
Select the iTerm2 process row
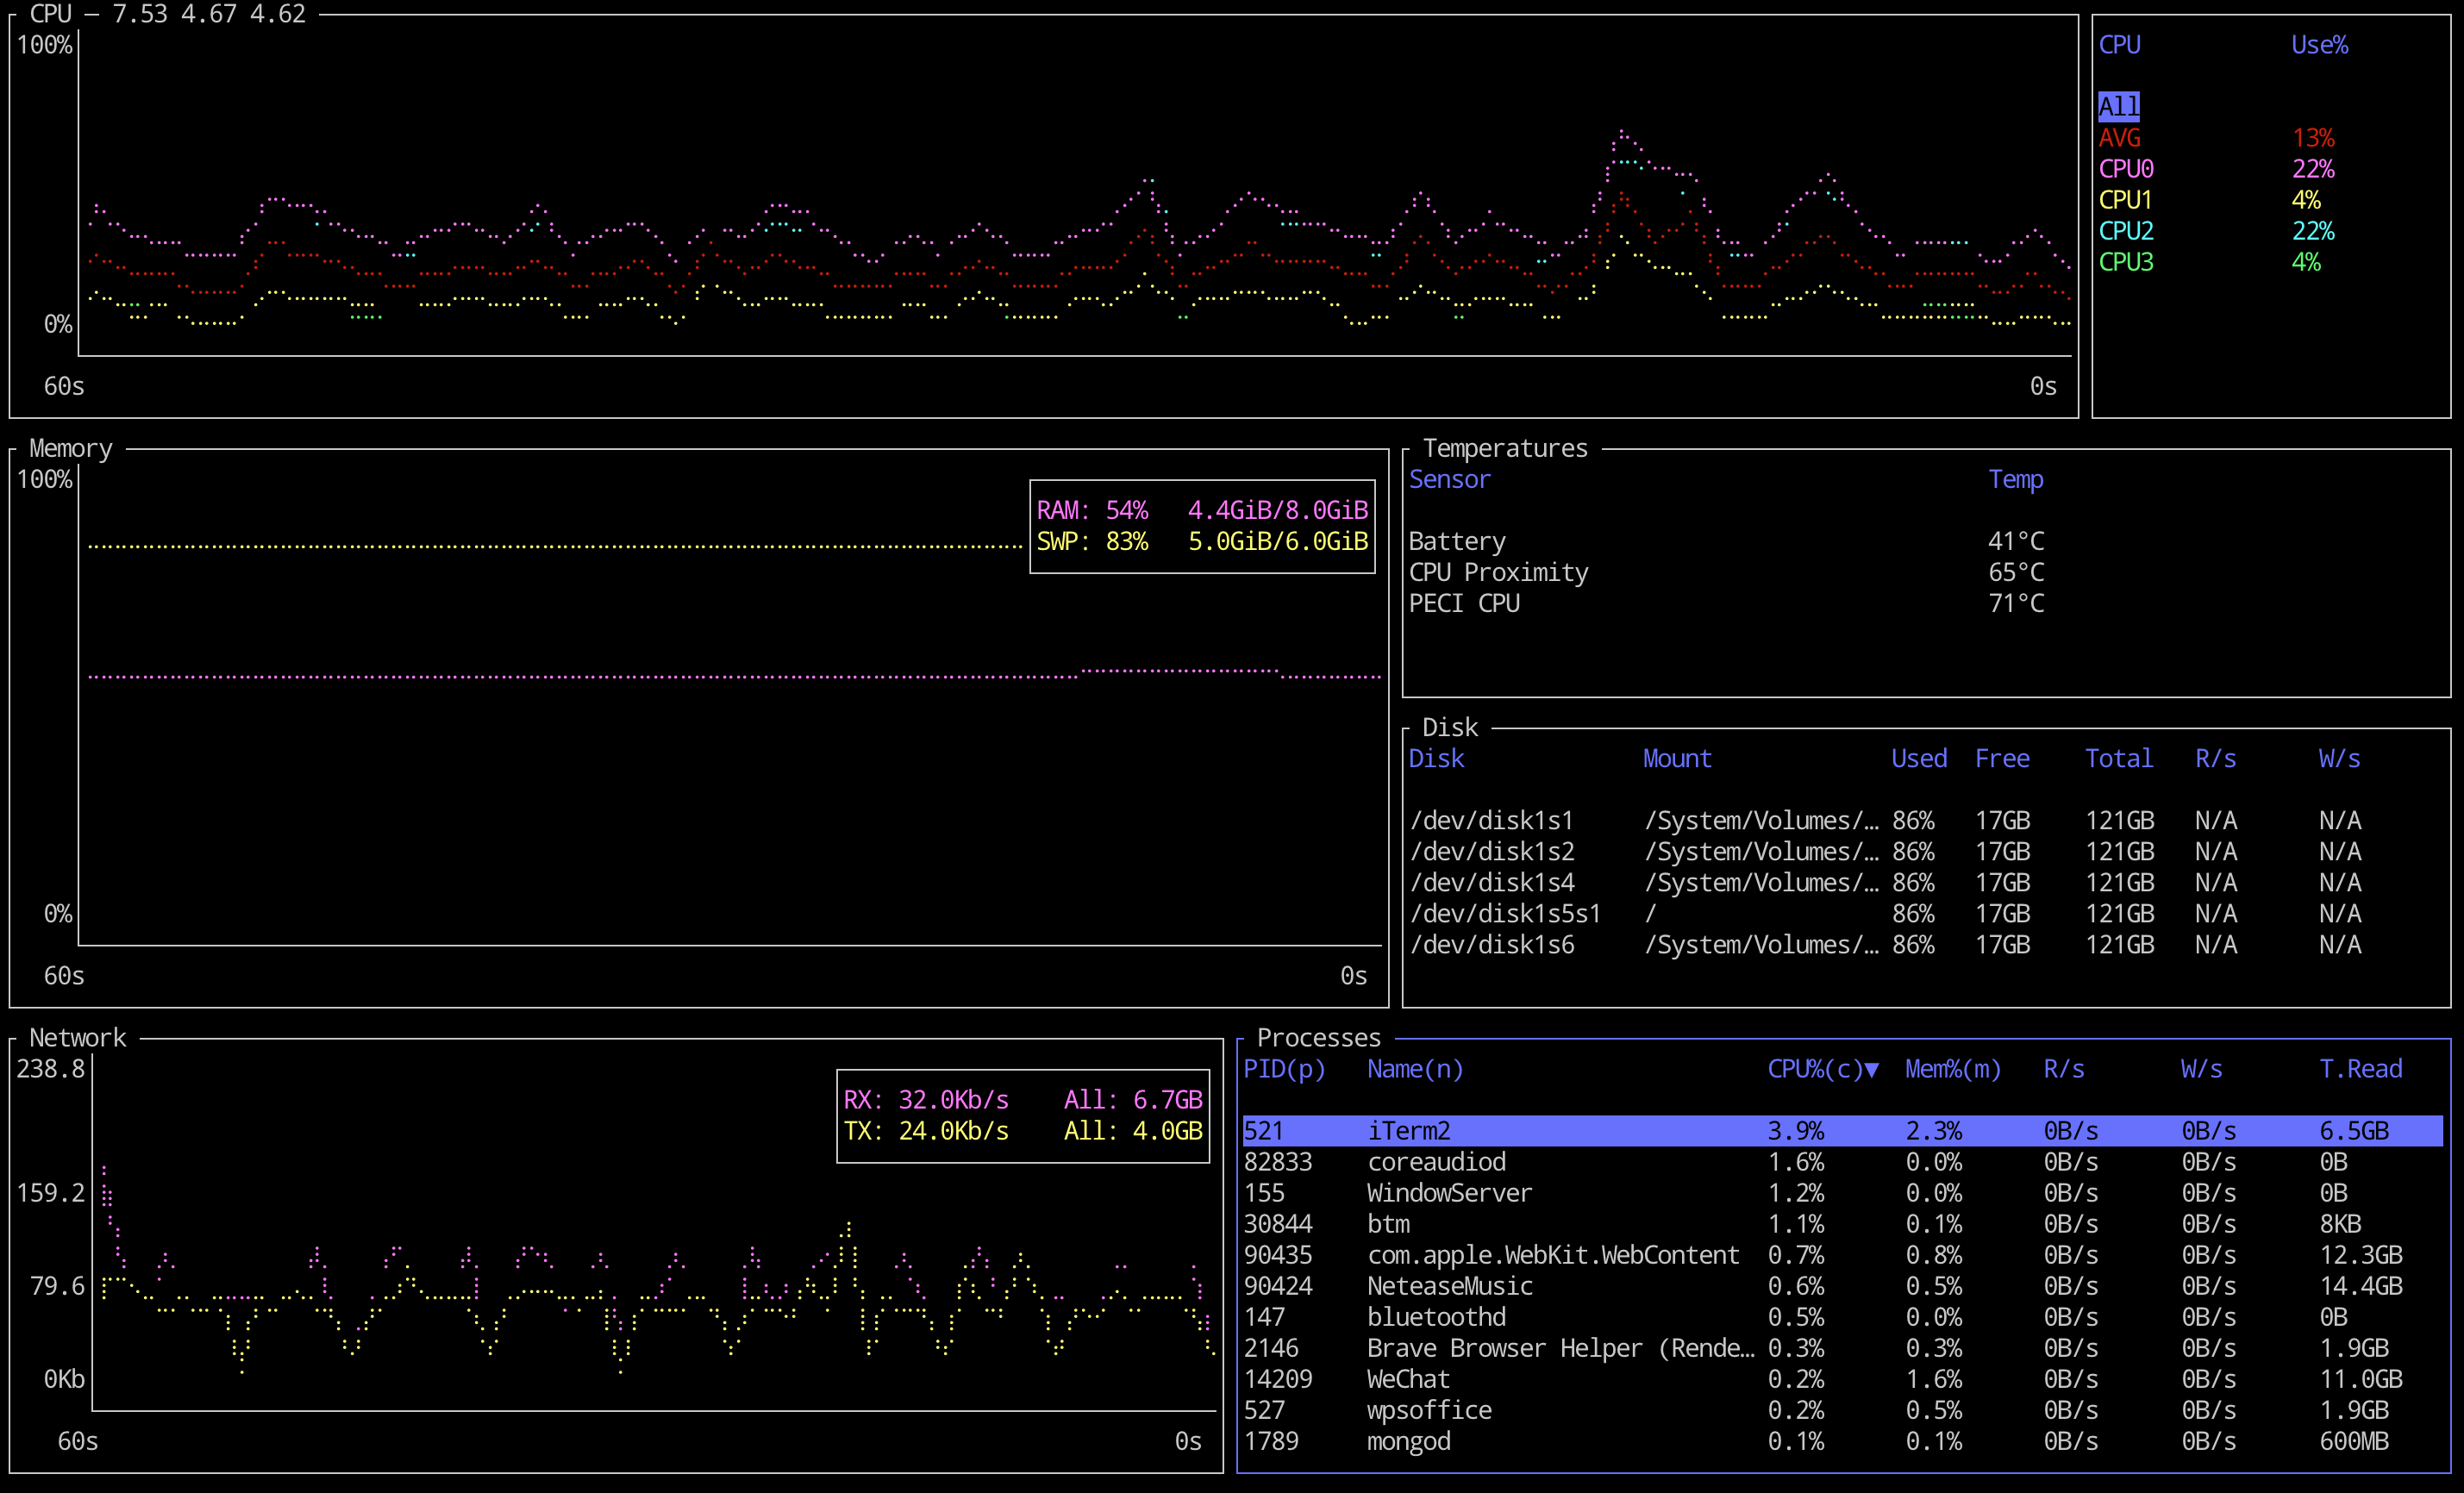pos(1408,1131)
